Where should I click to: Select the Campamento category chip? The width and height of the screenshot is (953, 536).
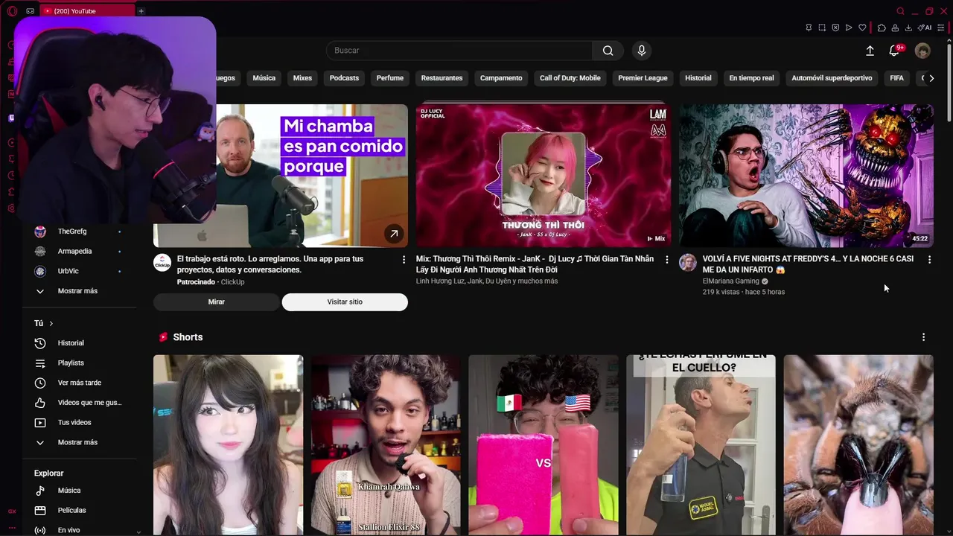(501, 78)
